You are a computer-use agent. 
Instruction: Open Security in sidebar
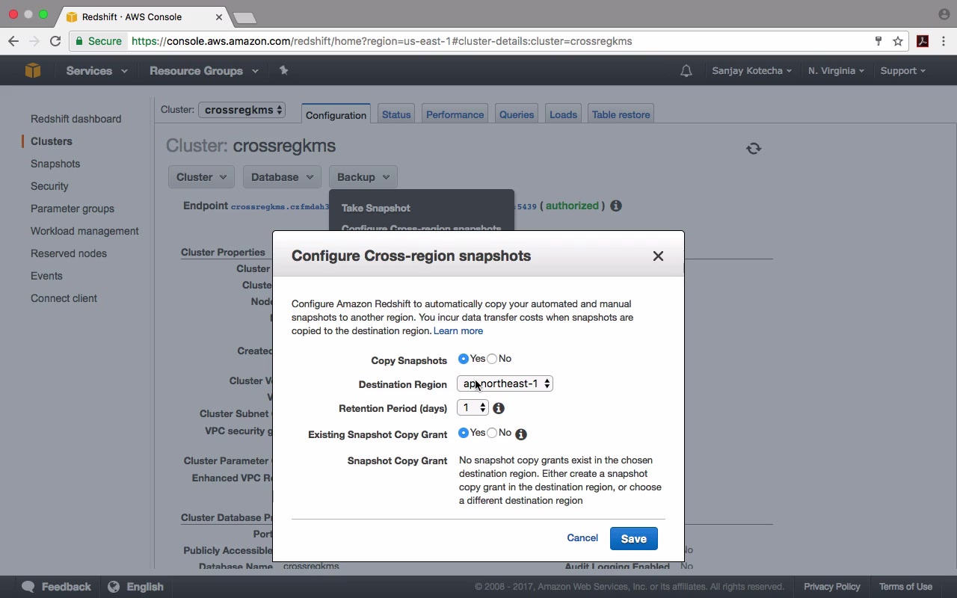pyautogui.click(x=49, y=186)
